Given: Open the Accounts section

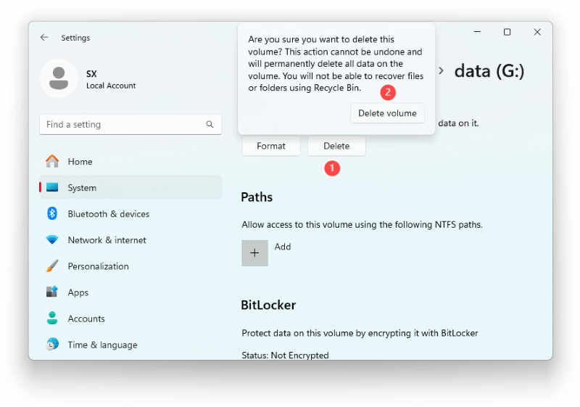Looking at the screenshot, I should click(x=130, y=318).
